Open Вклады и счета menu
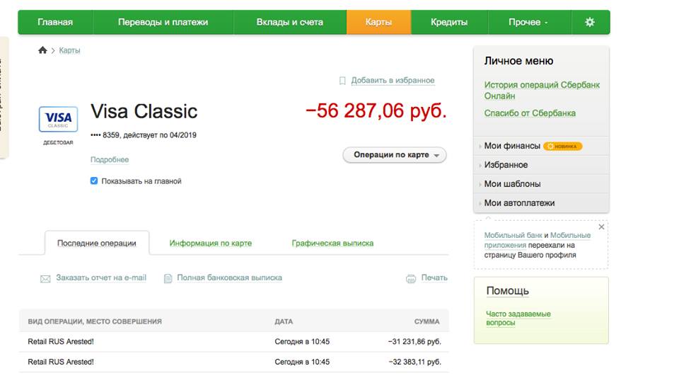Screen dimensions: 679x378 point(290,22)
